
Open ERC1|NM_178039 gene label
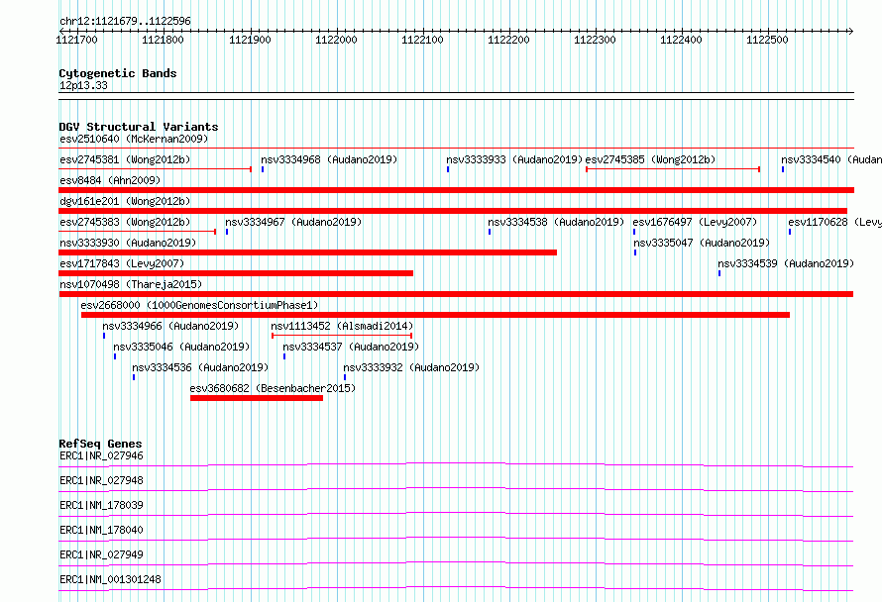click(x=101, y=505)
